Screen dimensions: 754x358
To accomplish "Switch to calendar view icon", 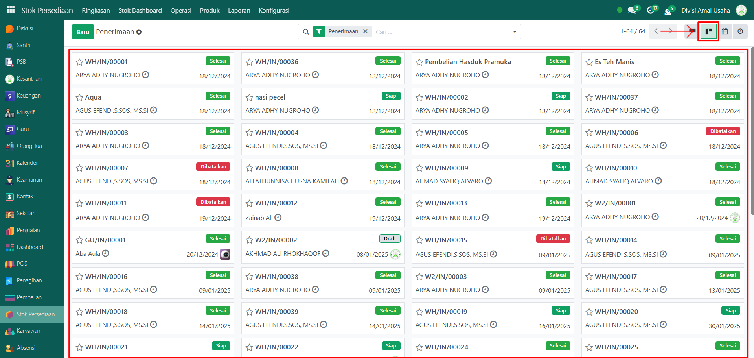I will click(x=725, y=31).
